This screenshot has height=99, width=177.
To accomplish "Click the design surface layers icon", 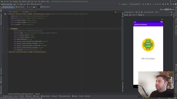I will [136, 12].
